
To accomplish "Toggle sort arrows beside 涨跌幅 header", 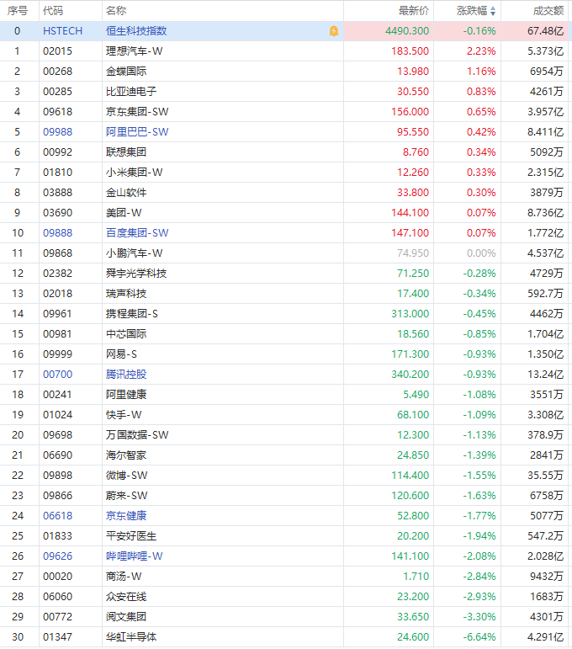I will [493, 11].
